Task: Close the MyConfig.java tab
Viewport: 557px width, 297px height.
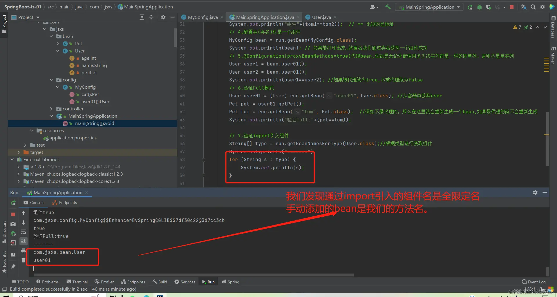Action: 222,17
